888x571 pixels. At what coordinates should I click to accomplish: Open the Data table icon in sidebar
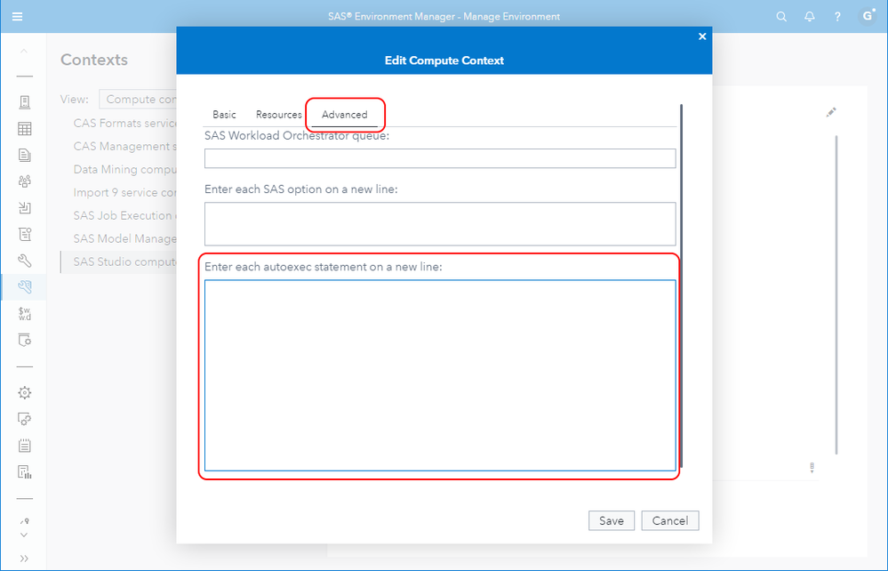25,129
